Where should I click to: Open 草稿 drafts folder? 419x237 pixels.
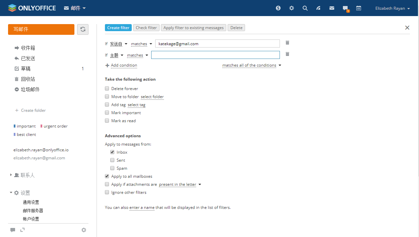[x=26, y=69]
